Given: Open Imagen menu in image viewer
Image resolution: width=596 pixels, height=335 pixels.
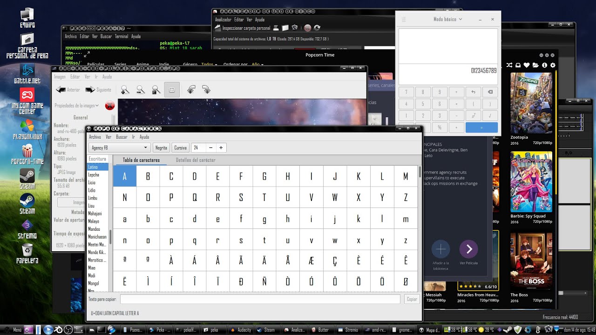Looking at the screenshot, I should point(60,77).
